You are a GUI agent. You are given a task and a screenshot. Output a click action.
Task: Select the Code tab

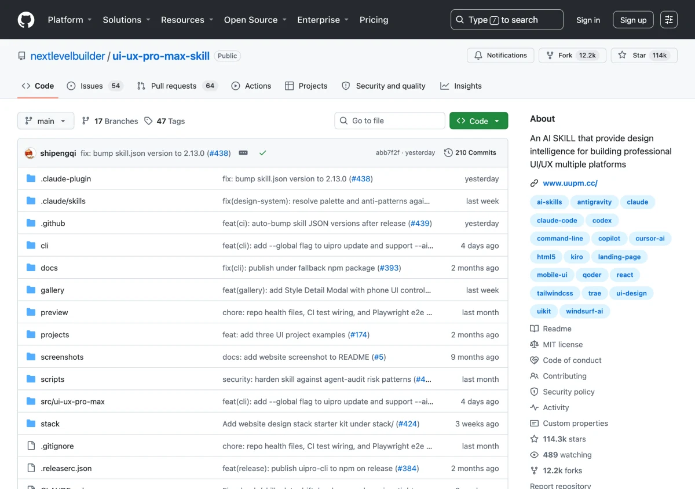click(x=38, y=86)
